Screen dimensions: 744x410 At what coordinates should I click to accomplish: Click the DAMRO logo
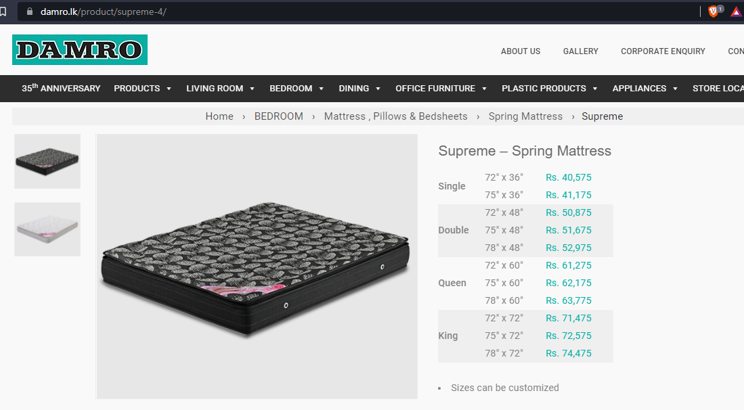click(x=80, y=50)
